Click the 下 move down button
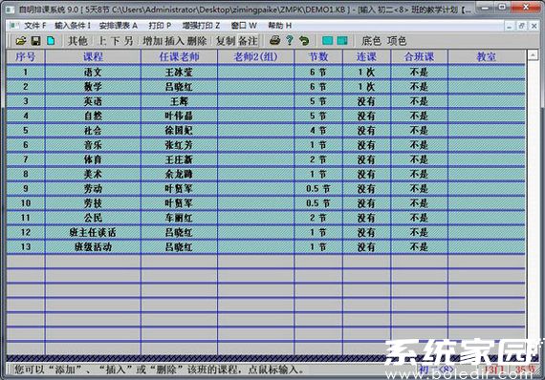This screenshot has height=380, width=545. pos(115,41)
